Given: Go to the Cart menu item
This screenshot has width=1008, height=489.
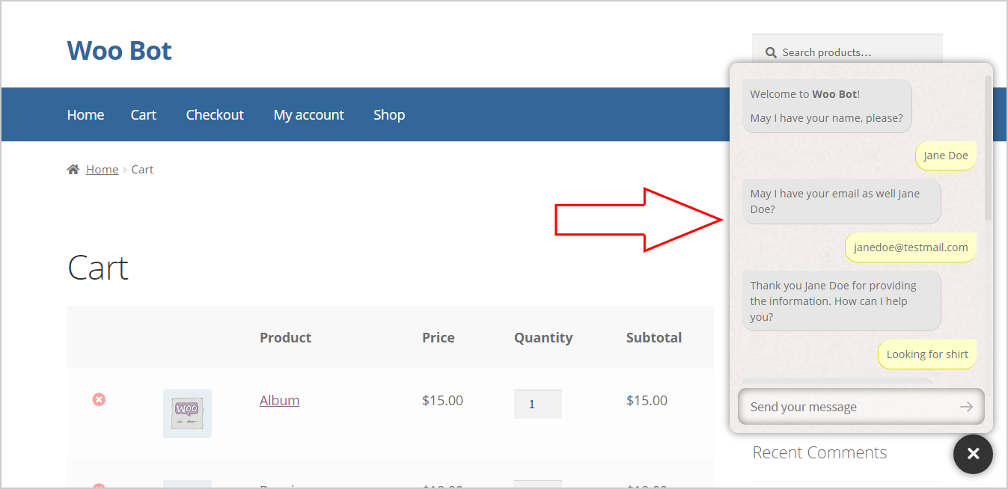Looking at the screenshot, I should 143,114.
